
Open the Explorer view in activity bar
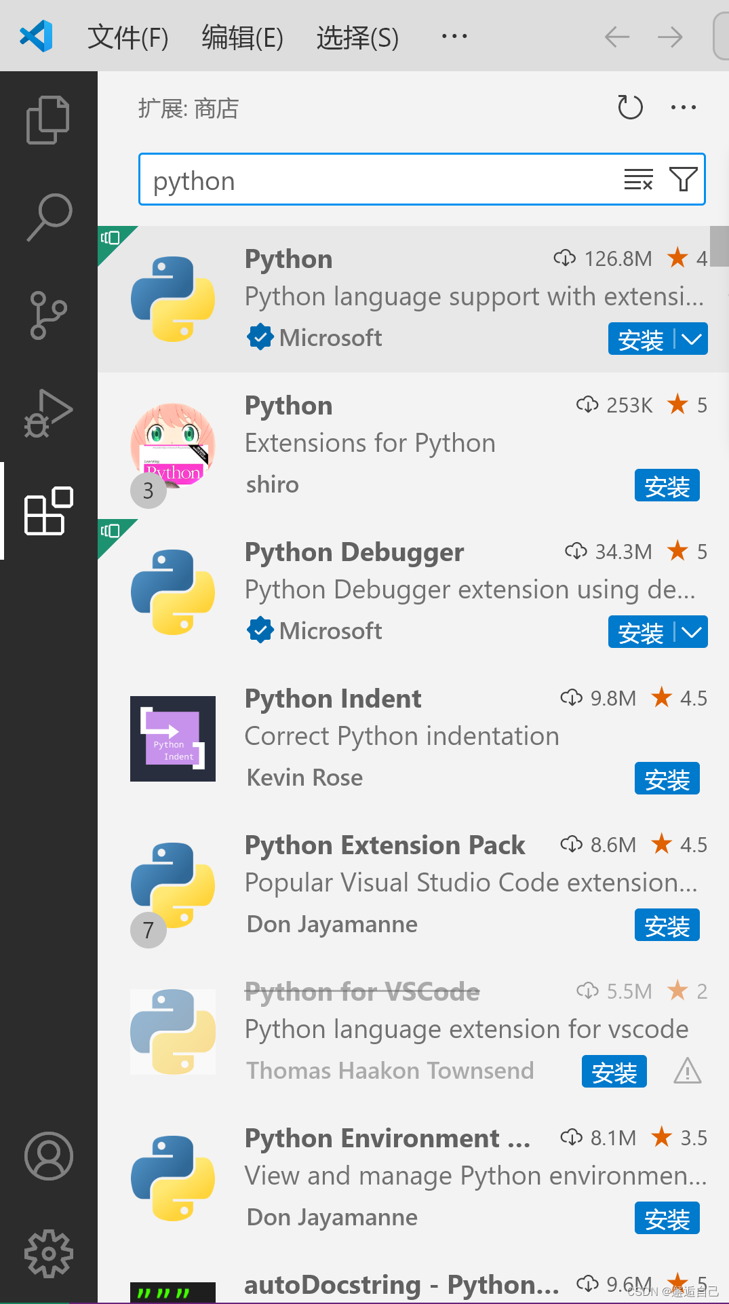point(48,120)
